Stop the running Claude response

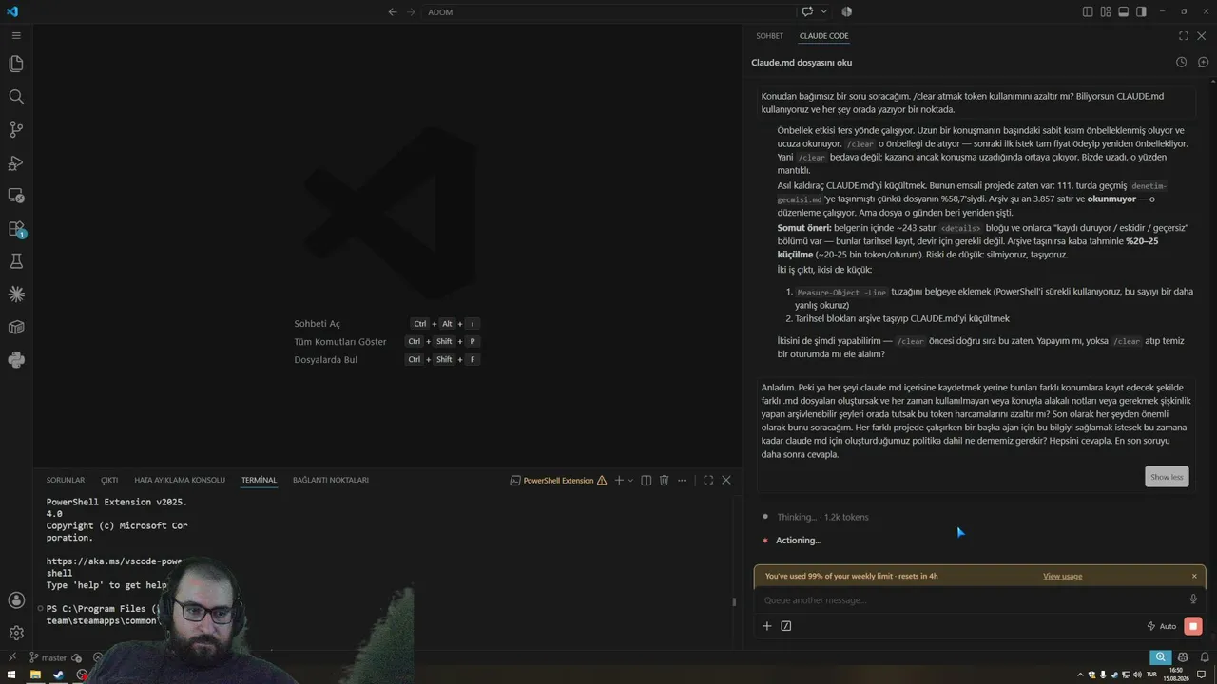(1193, 626)
